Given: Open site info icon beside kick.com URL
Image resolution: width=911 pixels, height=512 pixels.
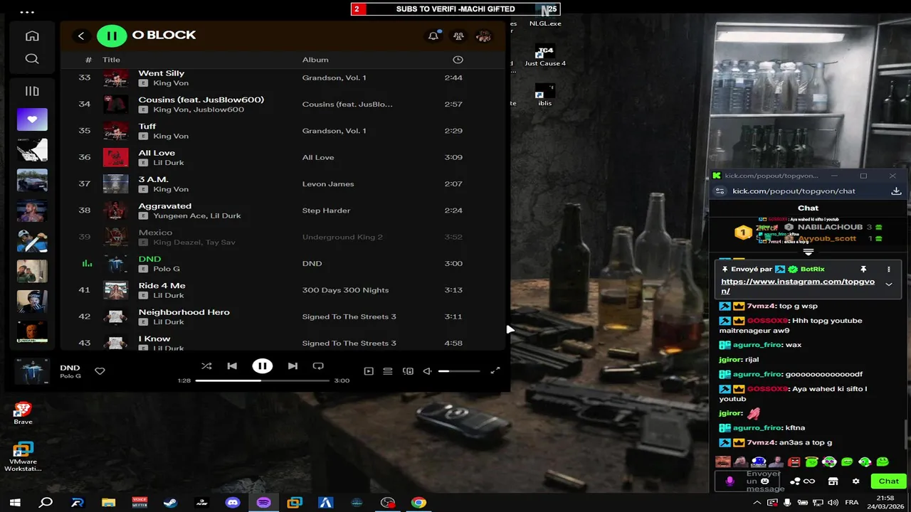Looking at the screenshot, I should [720, 191].
